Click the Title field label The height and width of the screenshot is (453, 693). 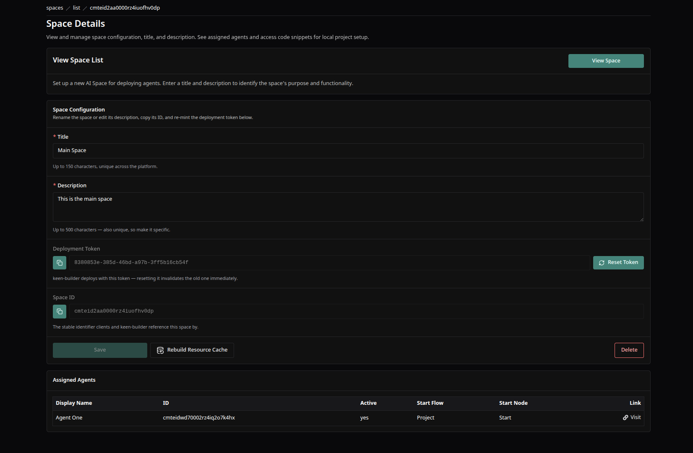(63, 137)
